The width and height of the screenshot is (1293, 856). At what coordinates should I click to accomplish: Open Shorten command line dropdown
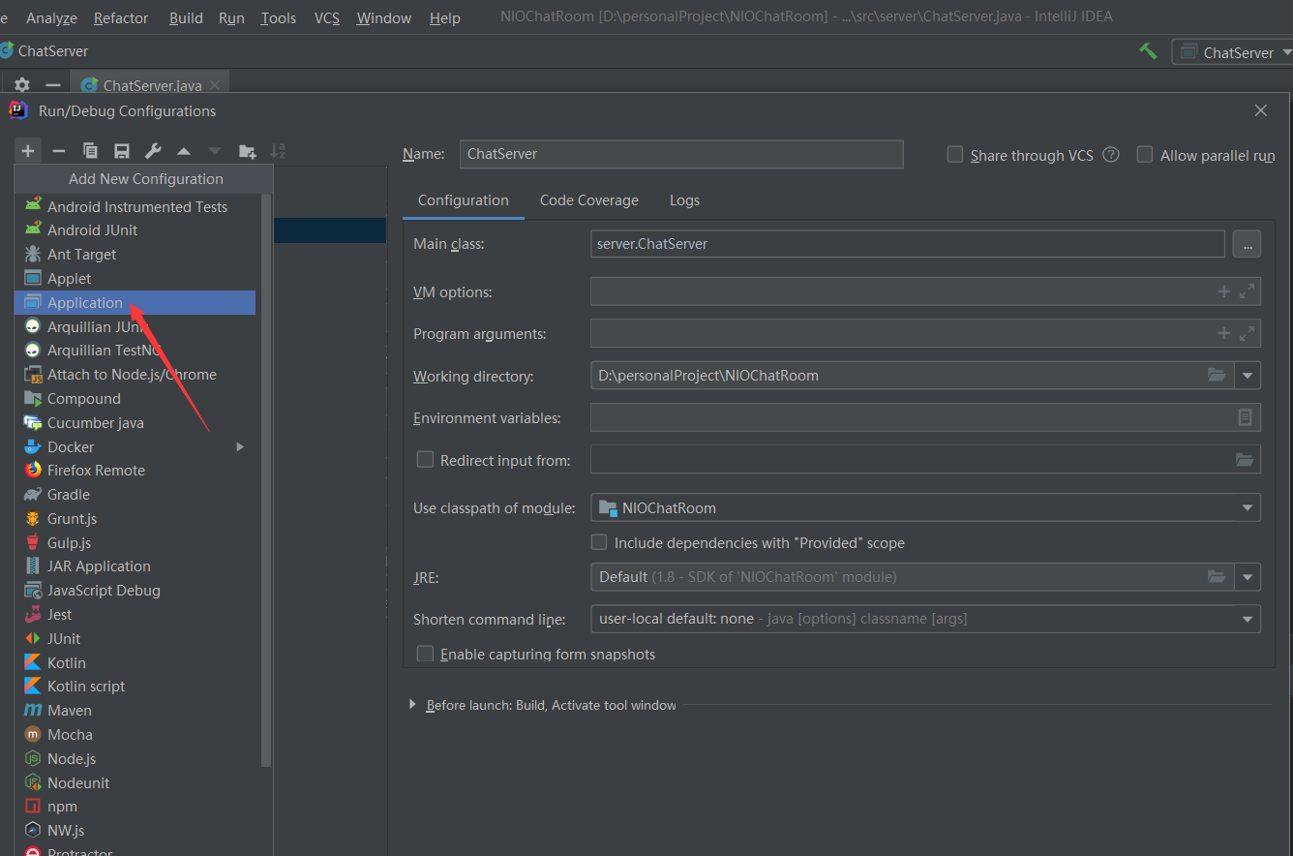coord(1248,619)
